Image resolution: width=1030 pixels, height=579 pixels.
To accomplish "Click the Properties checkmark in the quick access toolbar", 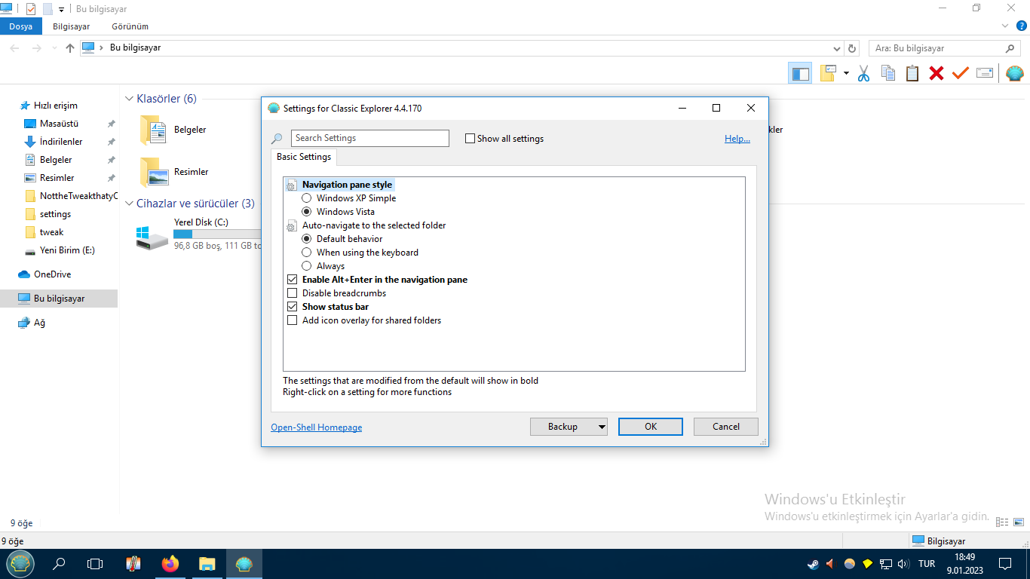I will click(x=31, y=9).
